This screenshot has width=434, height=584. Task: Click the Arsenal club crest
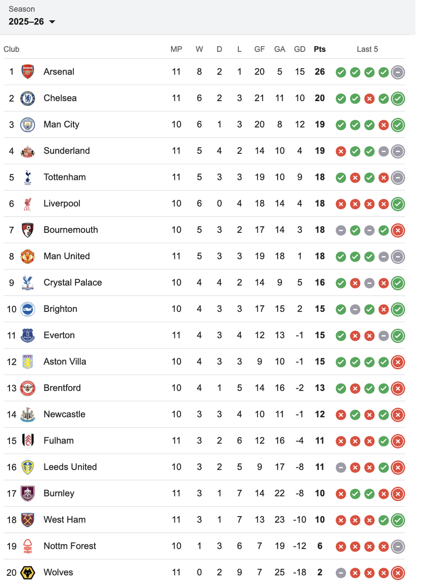28,72
